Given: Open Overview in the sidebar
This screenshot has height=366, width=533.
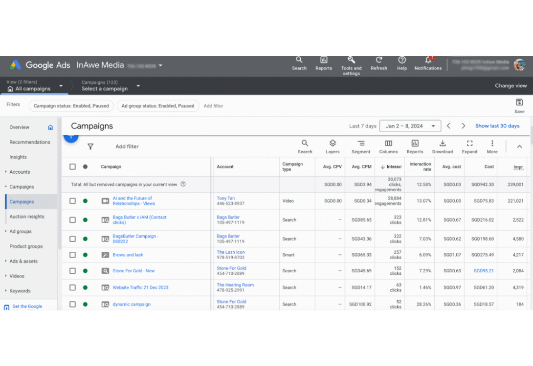Looking at the screenshot, I should (x=20, y=127).
